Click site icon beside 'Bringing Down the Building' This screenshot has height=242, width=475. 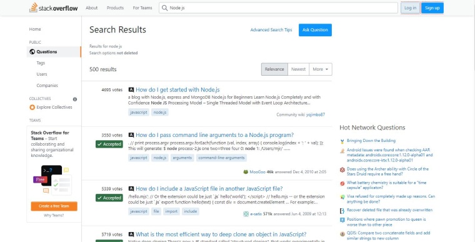[x=342, y=141]
